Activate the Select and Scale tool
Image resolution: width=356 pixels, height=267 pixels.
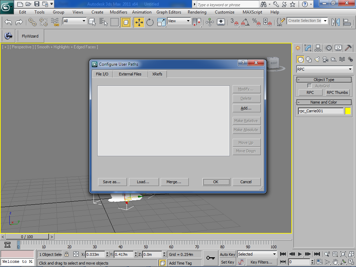(x=161, y=22)
